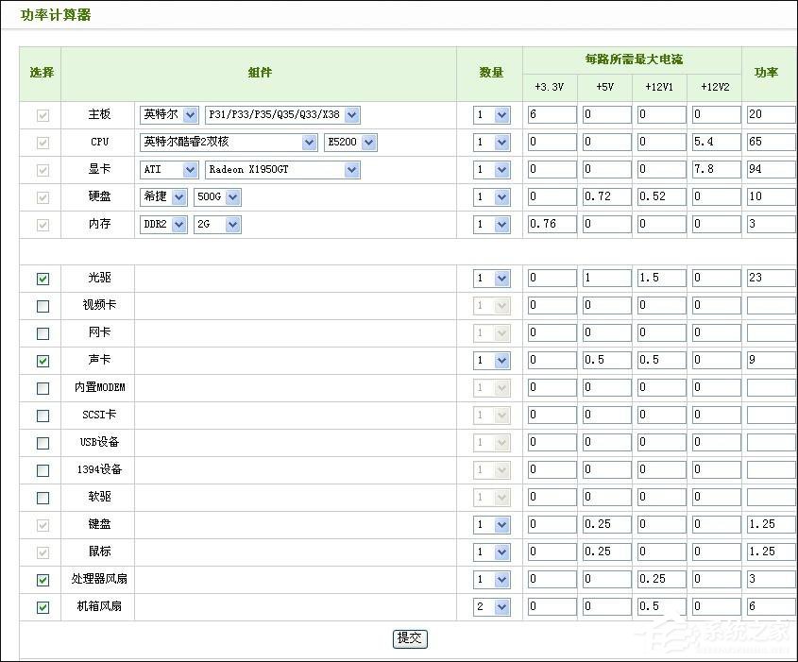Disable the 声卡 checkbox
The width and height of the screenshot is (798, 662).
click(41, 360)
